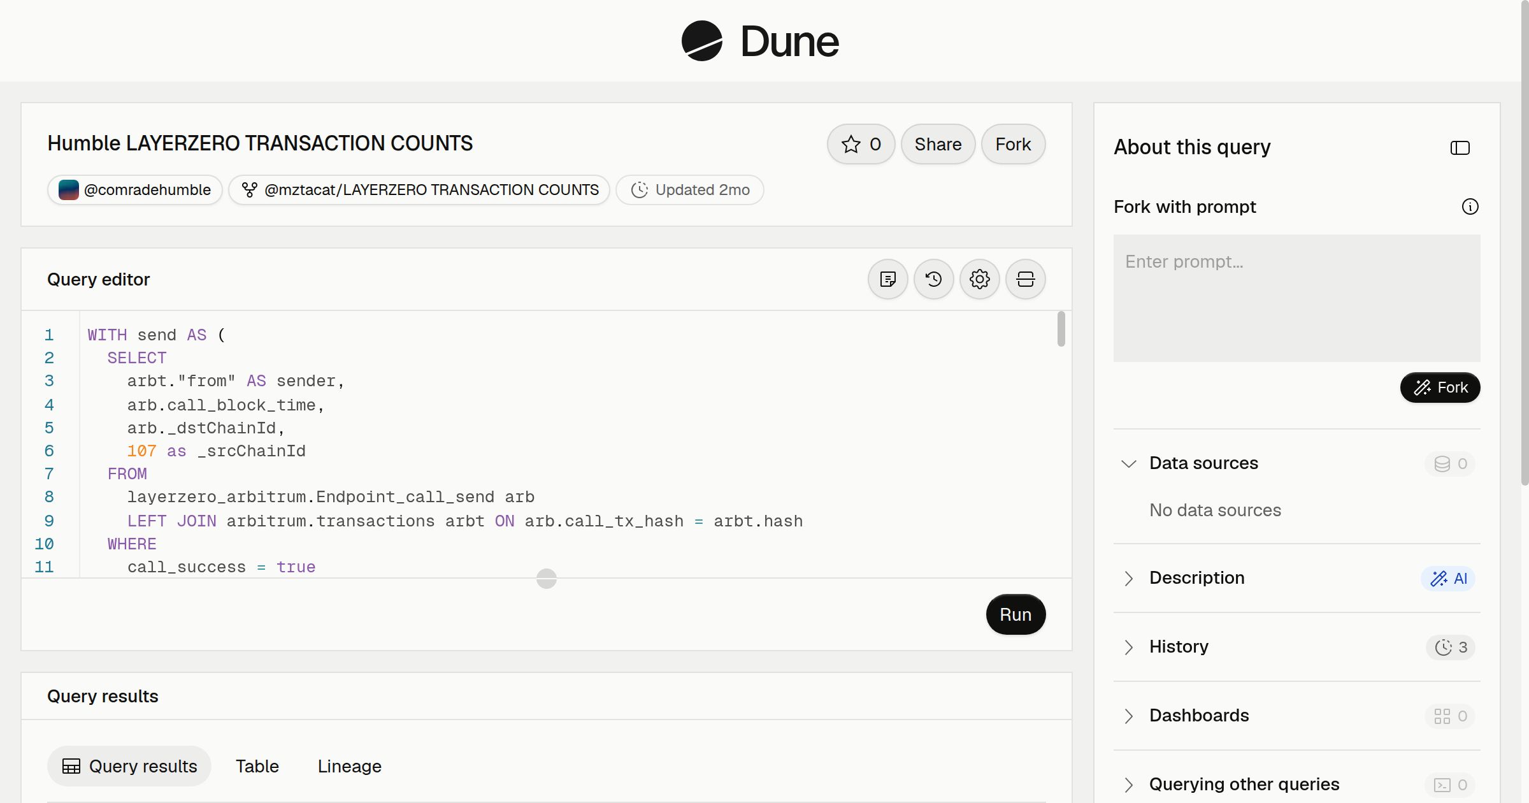Click the History count badge 3
Screen dimensions: 1529x803
(x=1451, y=647)
